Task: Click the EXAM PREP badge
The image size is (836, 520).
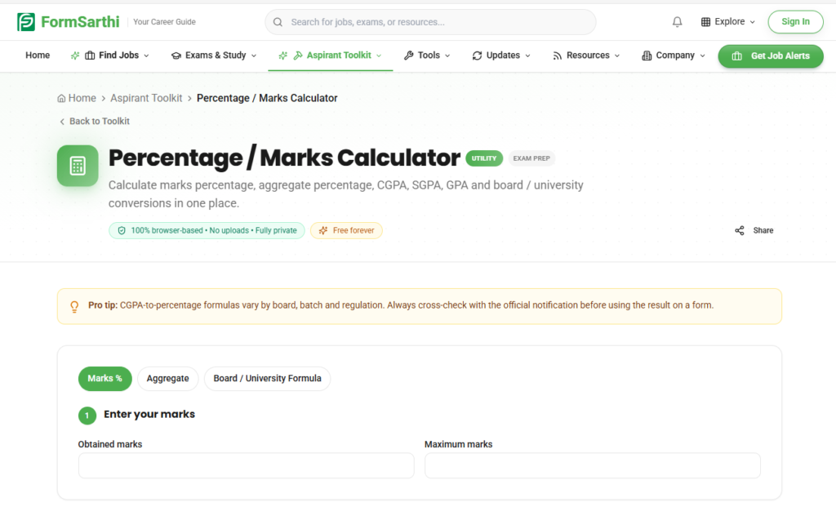Action: [531, 158]
